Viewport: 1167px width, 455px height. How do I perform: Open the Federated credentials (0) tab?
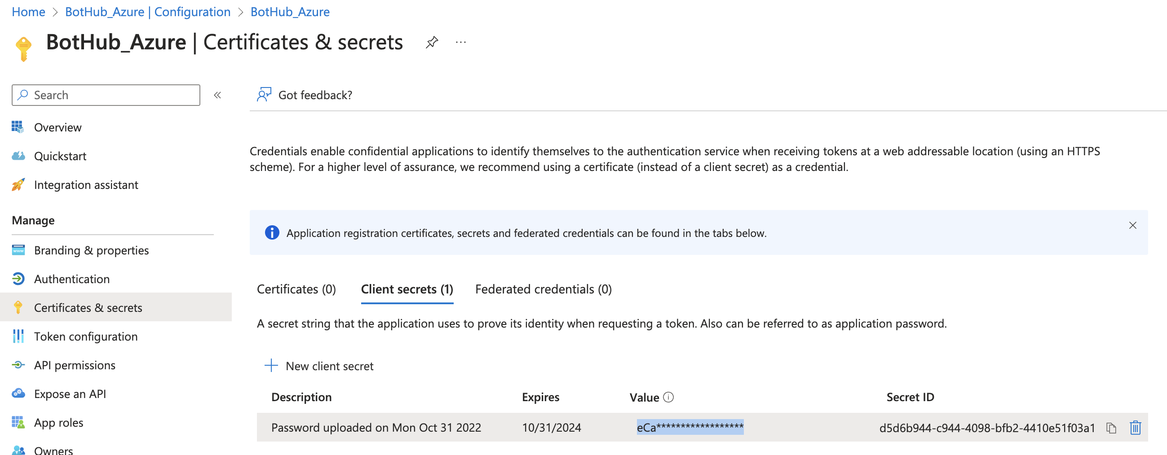tap(543, 289)
